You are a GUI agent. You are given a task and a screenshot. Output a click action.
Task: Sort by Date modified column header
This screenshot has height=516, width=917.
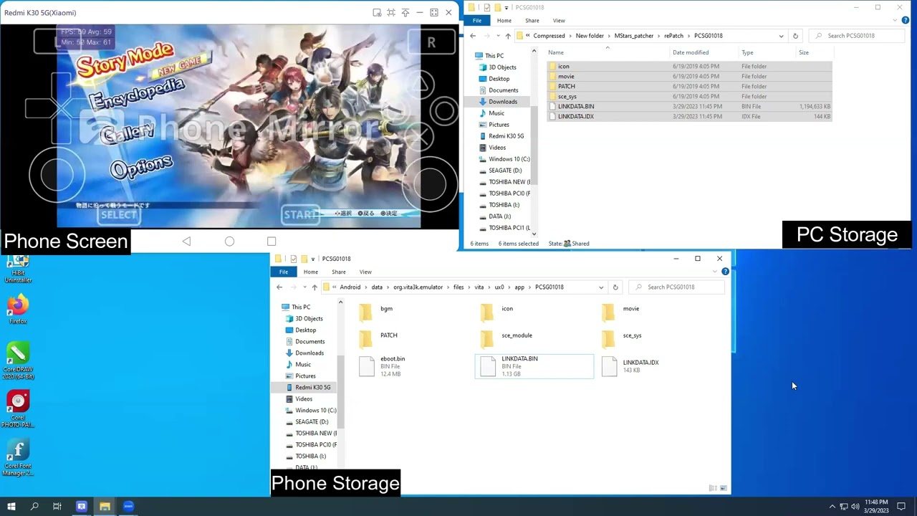tap(691, 52)
